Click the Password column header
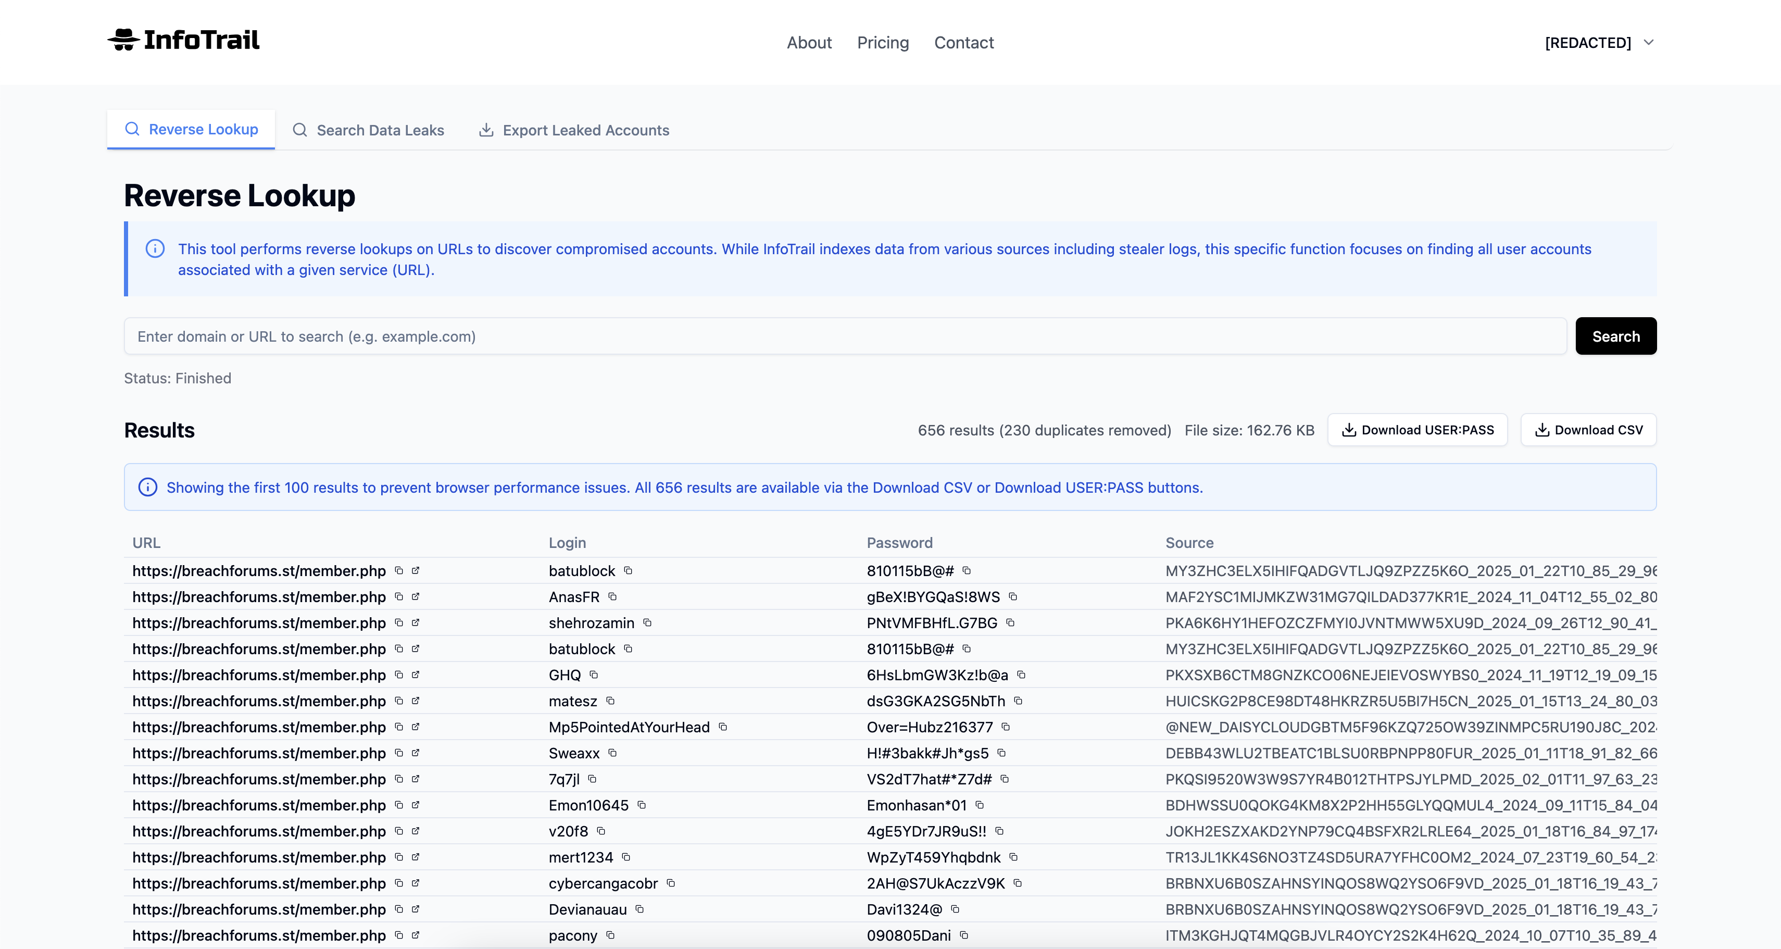The image size is (1781, 949). click(x=899, y=543)
